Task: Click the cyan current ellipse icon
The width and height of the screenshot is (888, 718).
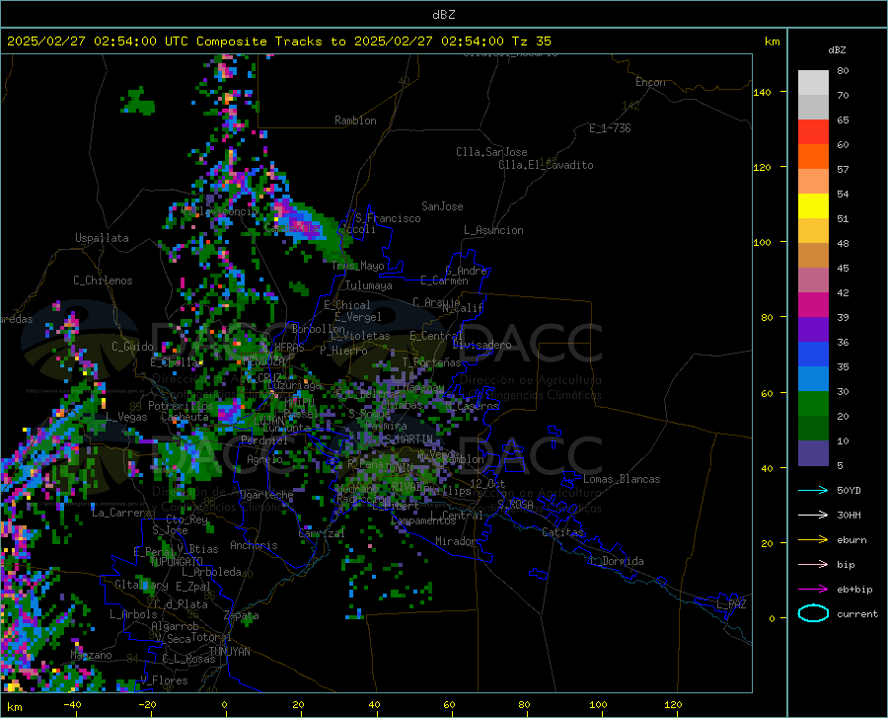Action: [813, 613]
